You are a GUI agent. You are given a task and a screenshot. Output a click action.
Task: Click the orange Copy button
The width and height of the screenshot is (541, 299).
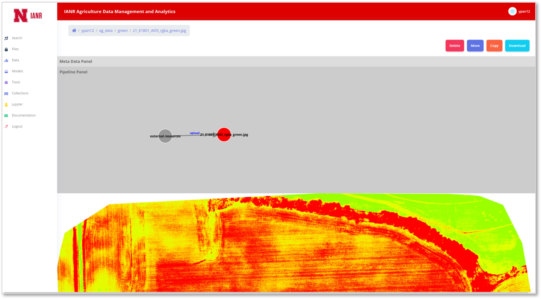[x=494, y=46]
